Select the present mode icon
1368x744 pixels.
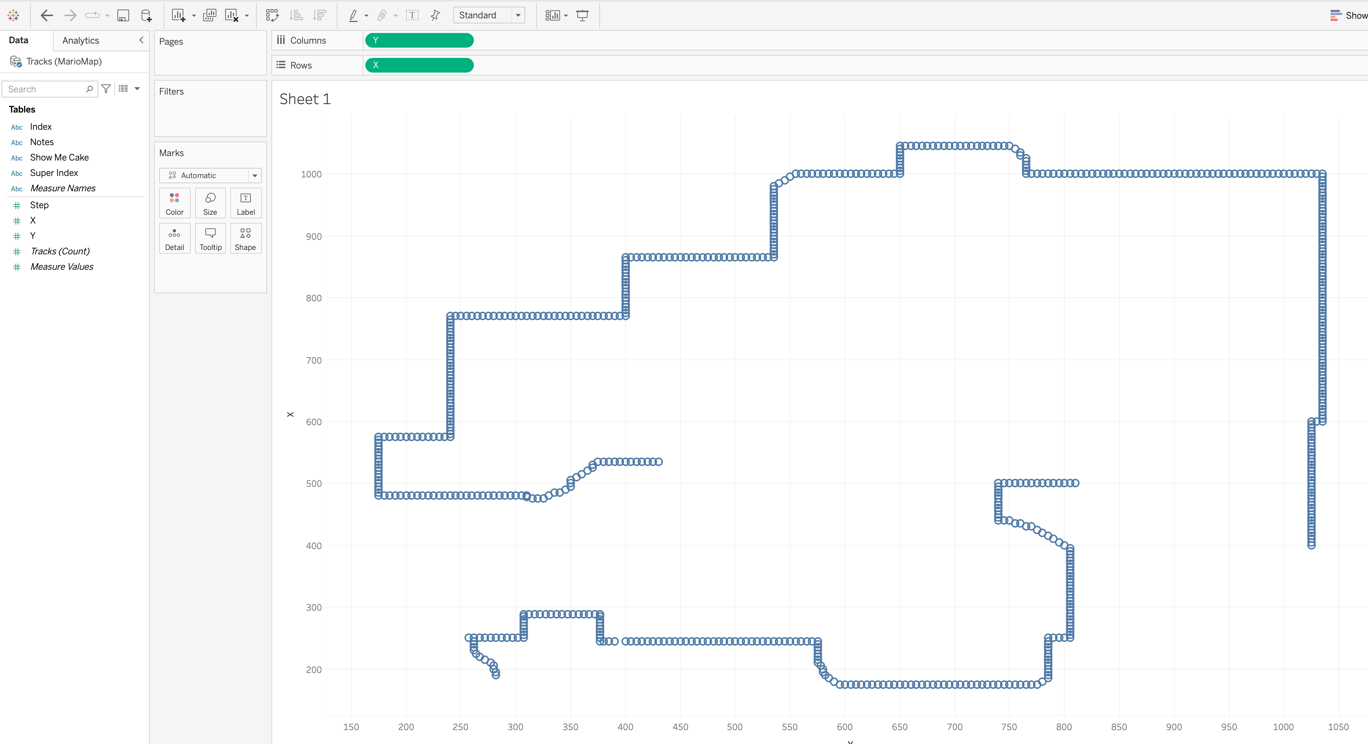coord(583,15)
